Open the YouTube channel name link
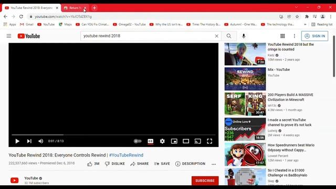 pos(31,178)
